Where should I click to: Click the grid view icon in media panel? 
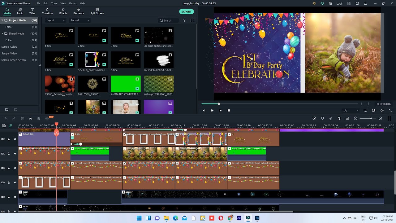pyautogui.click(x=192, y=20)
